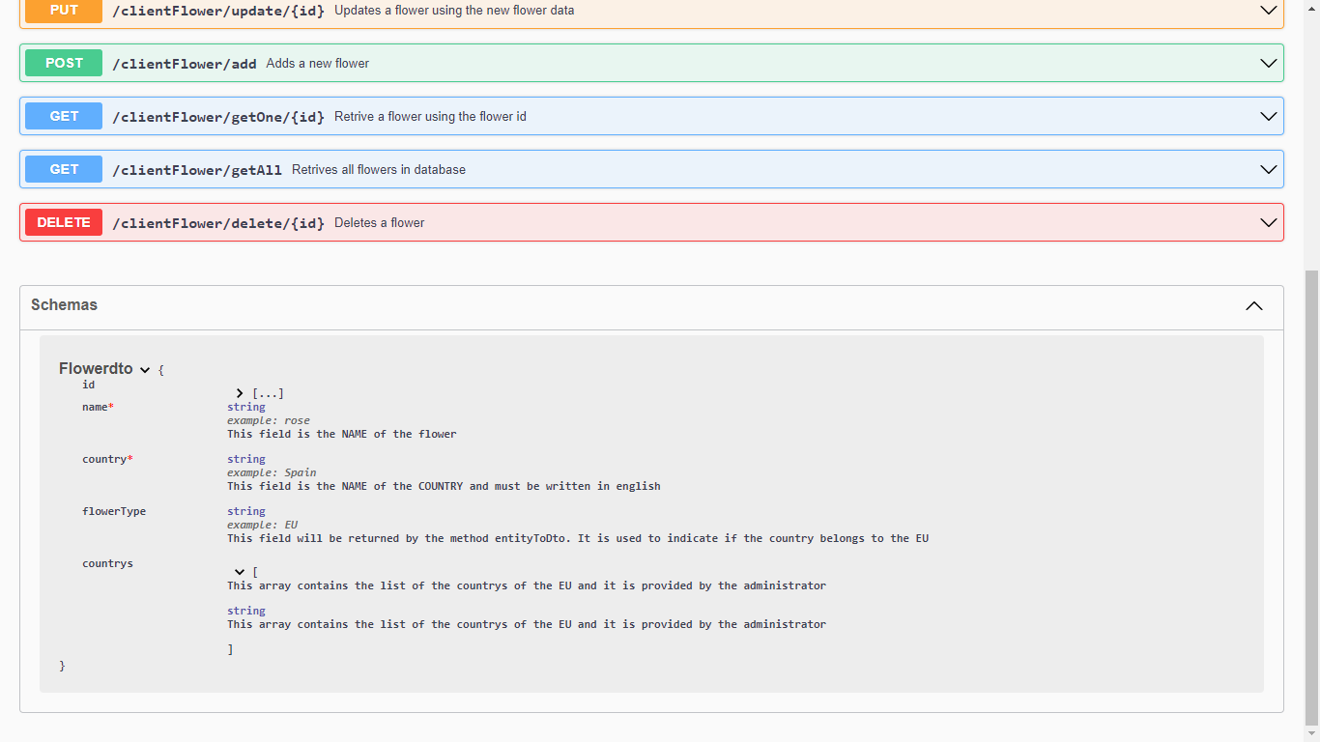This screenshot has height=742, width=1320.
Task: Click the DELETE method badge
Action: [x=63, y=222]
